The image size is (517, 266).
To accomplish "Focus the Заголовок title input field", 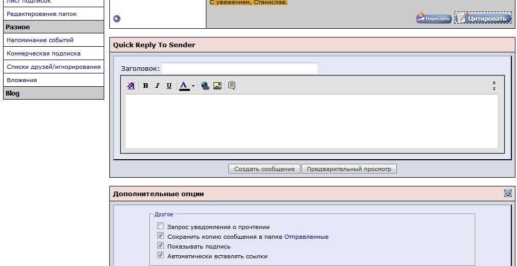I will click(x=240, y=68).
